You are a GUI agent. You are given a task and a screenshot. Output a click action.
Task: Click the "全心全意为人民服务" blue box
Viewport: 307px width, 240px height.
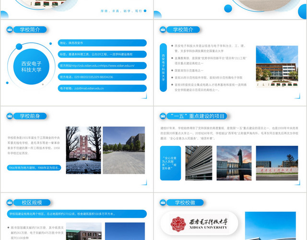(x=170, y=163)
